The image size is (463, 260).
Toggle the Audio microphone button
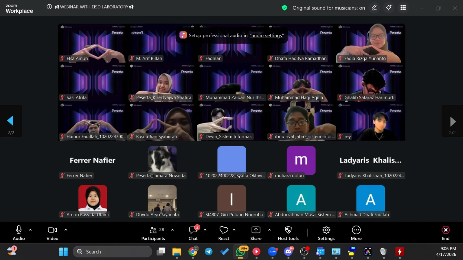(x=19, y=233)
